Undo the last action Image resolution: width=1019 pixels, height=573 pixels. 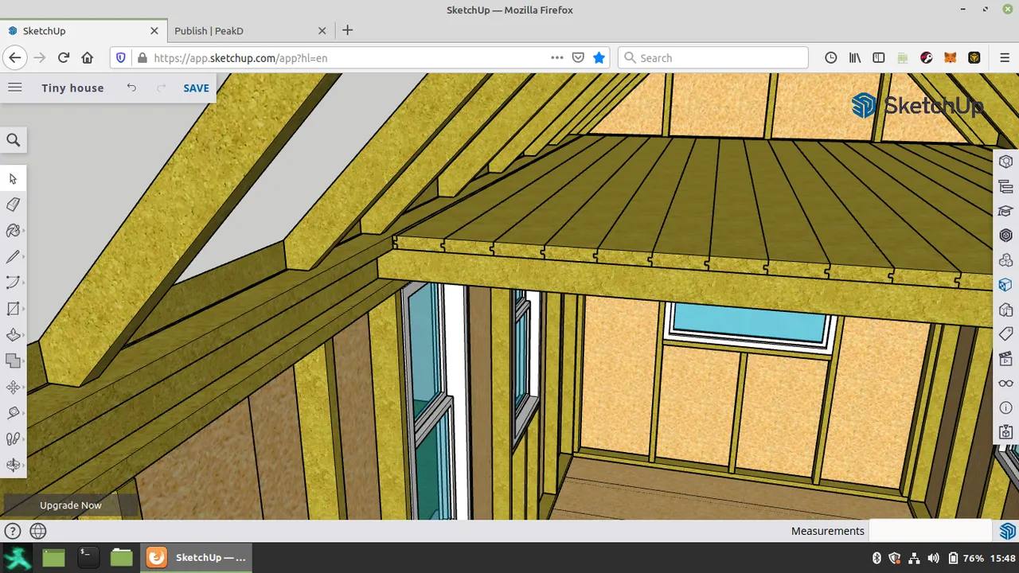click(131, 88)
